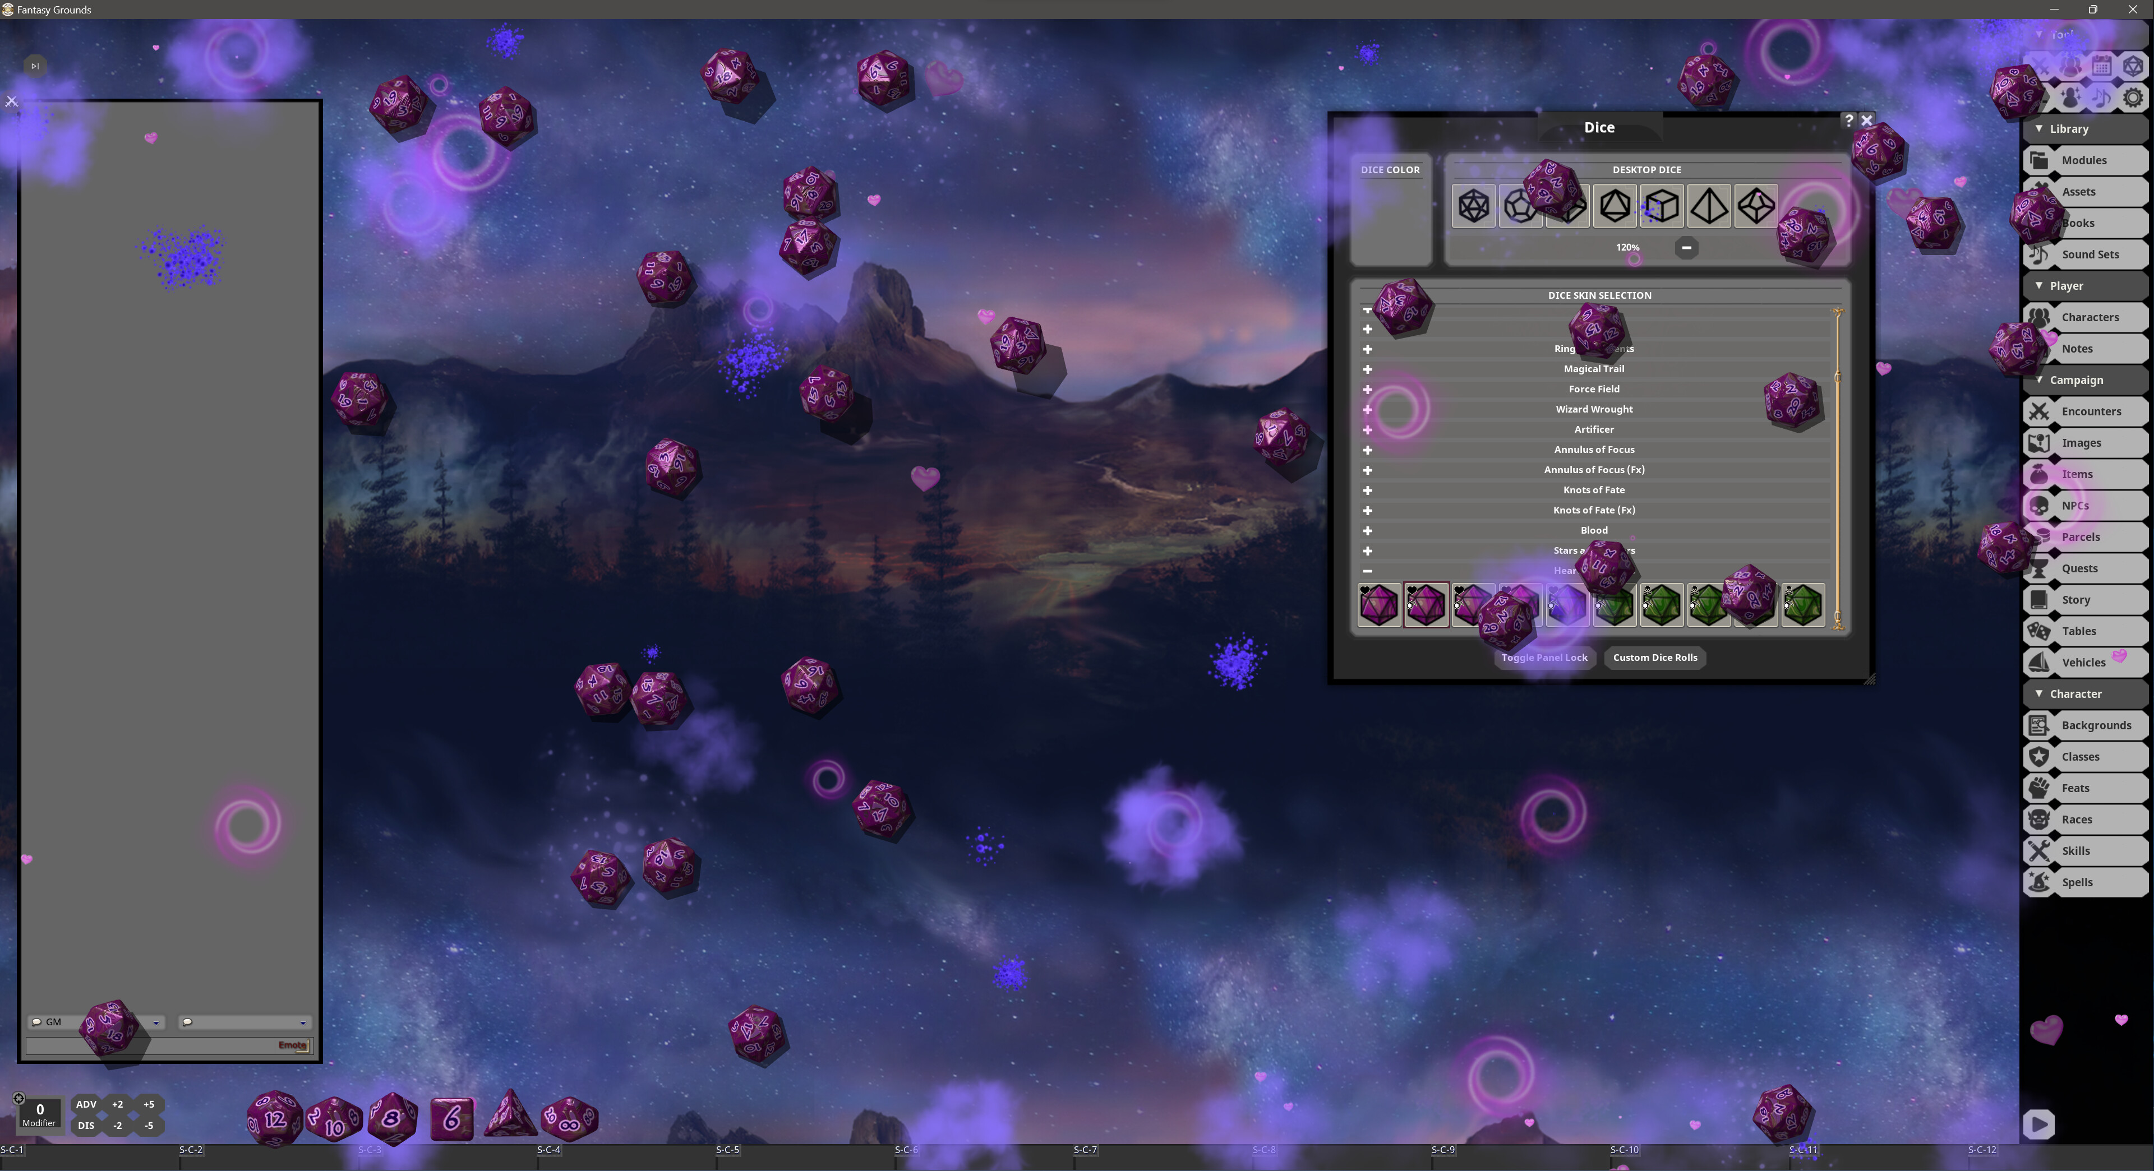The image size is (2154, 1171).
Task: Click the Emote button in chat
Action: click(x=292, y=1045)
